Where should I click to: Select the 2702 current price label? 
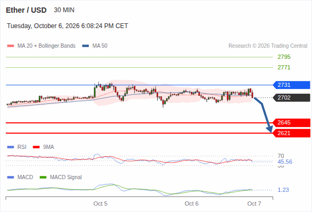click(291, 98)
